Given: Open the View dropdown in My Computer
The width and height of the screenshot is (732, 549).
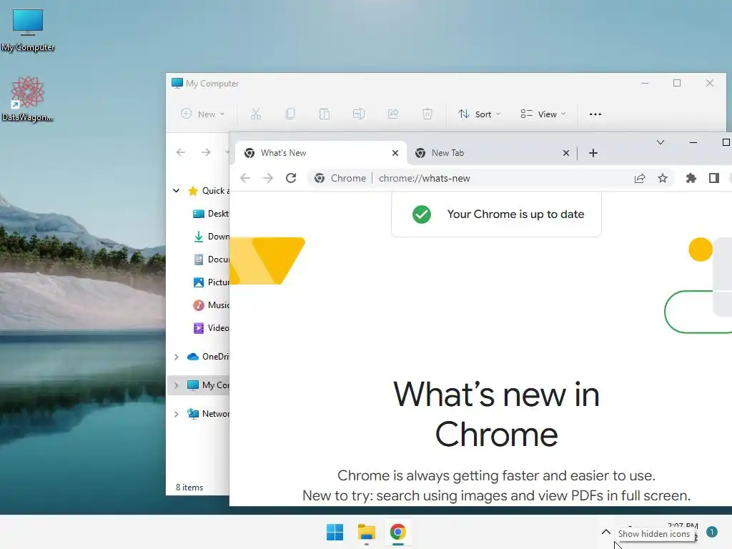Looking at the screenshot, I should [x=543, y=114].
